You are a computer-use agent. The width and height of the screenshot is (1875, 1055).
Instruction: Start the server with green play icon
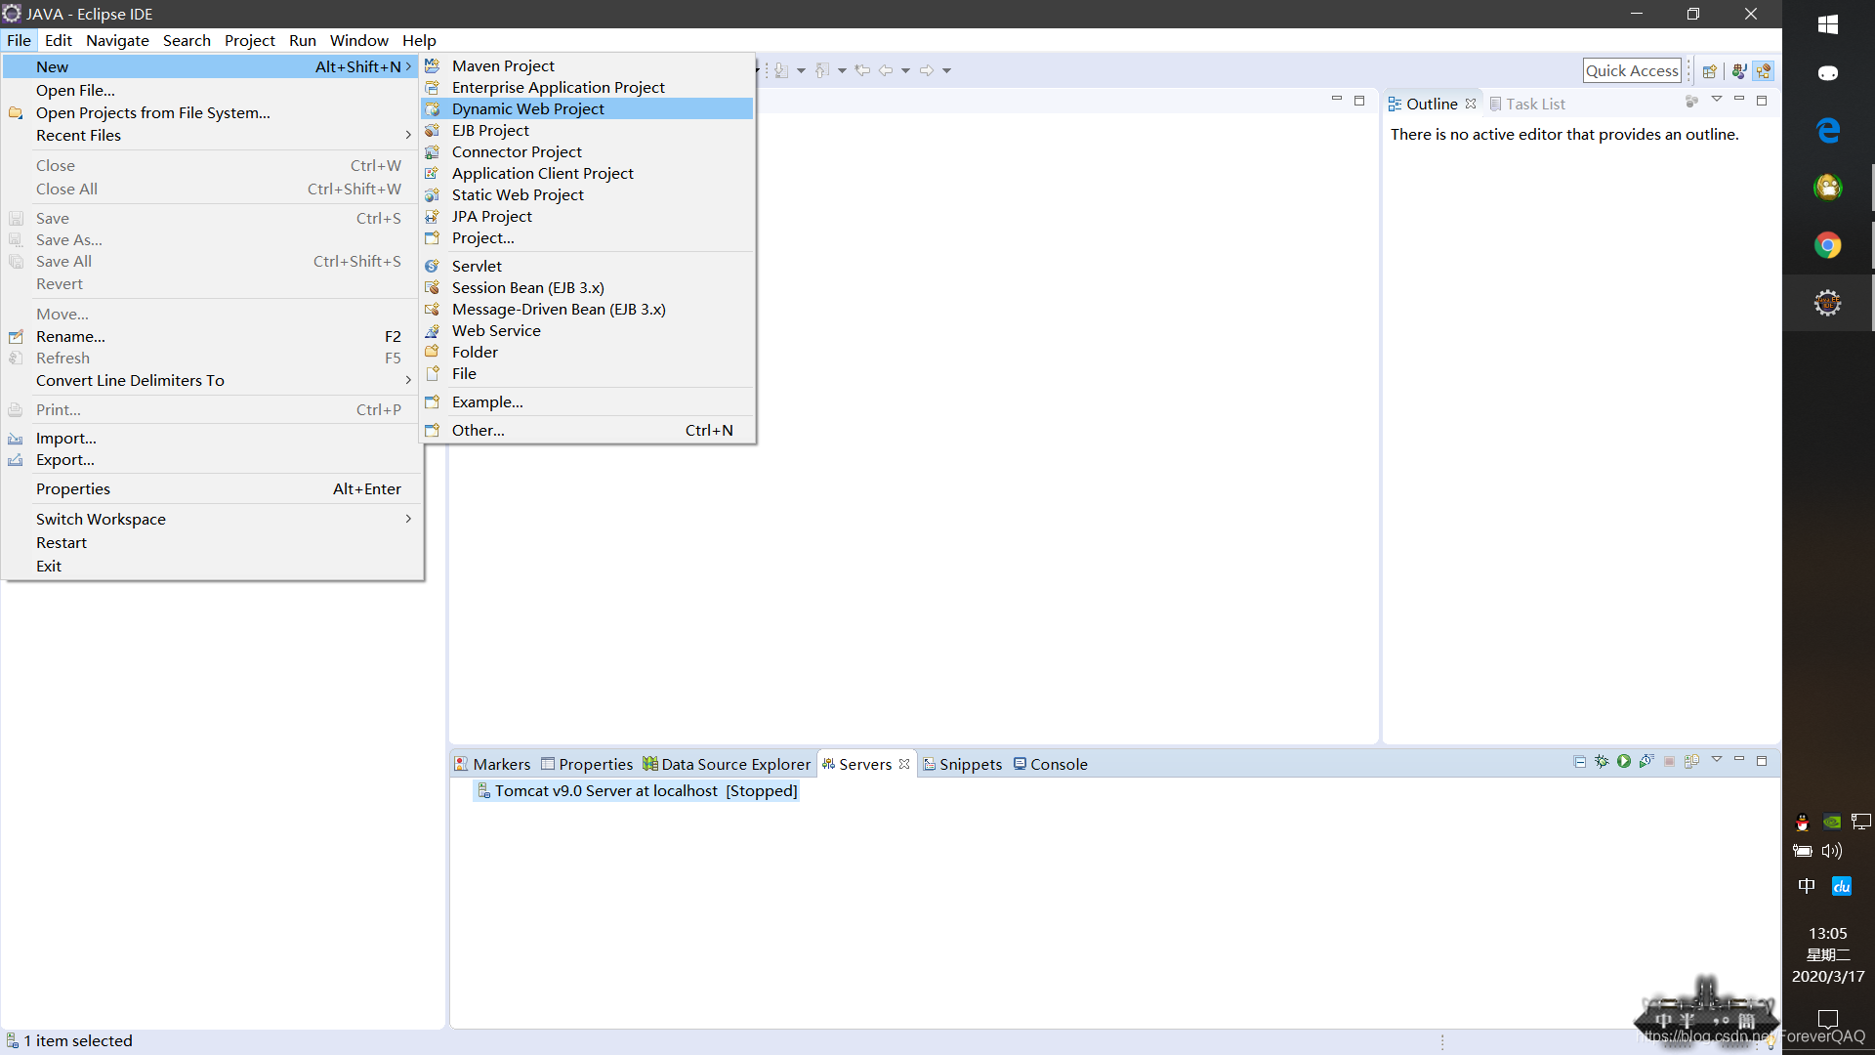1623,761
